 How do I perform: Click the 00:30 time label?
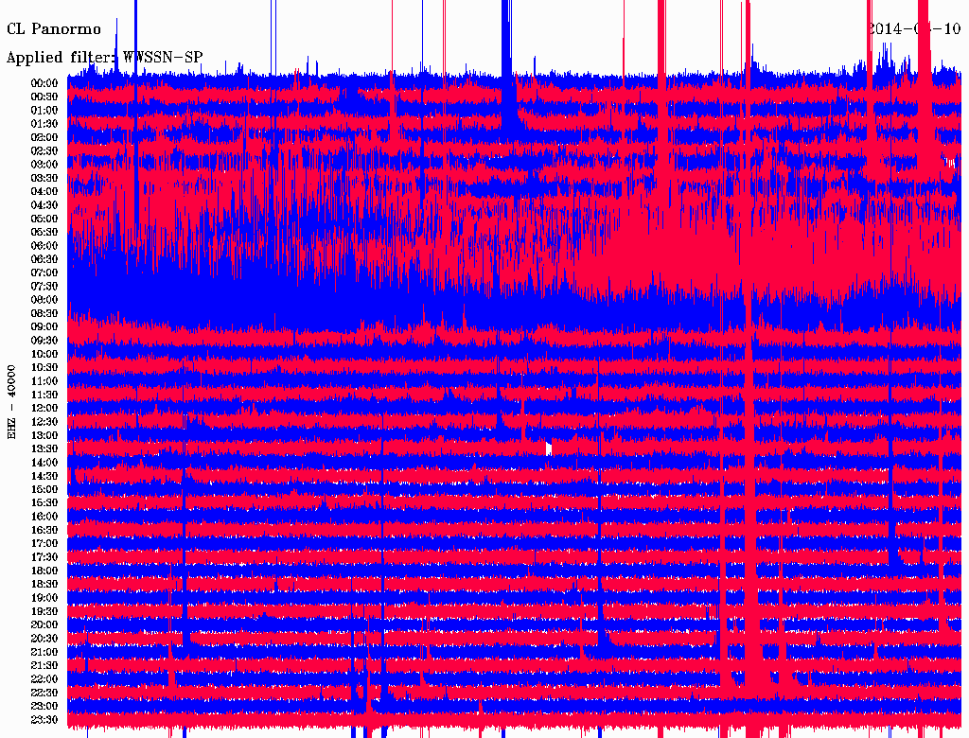pos(44,97)
